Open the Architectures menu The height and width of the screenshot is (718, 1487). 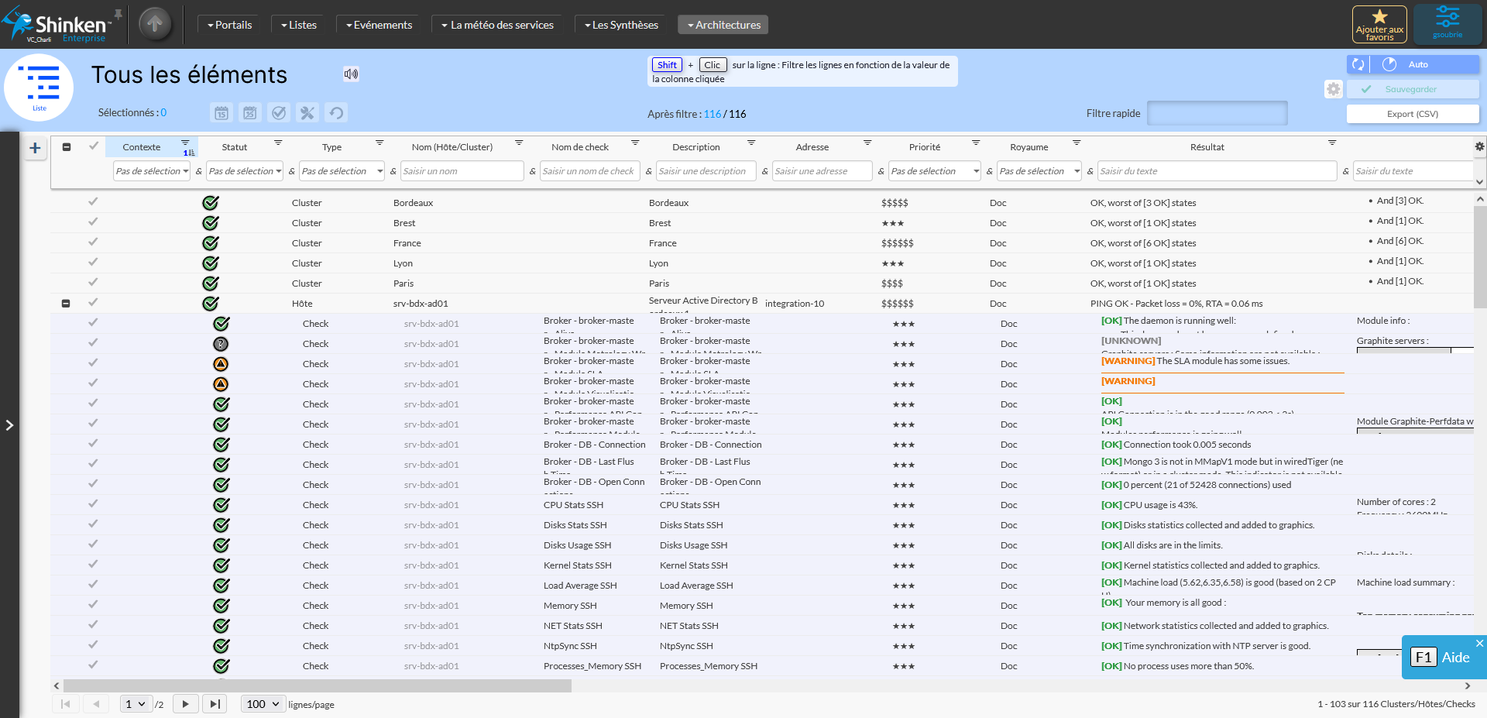pyautogui.click(x=723, y=25)
